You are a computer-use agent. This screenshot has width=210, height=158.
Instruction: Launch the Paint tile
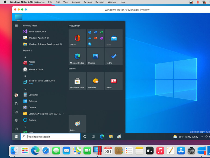[x=77, y=124]
